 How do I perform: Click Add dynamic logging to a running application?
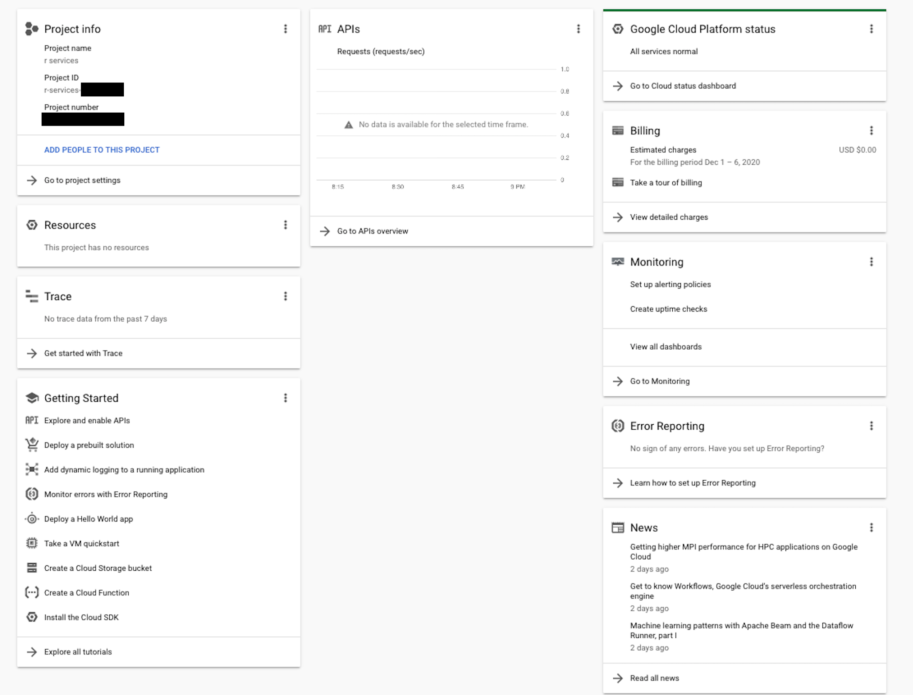point(124,470)
